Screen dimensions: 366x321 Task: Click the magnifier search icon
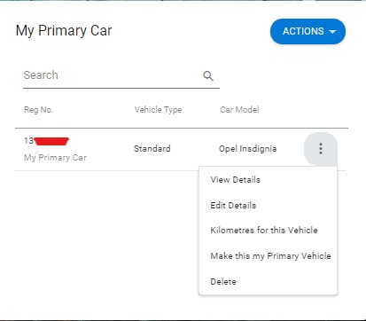pos(208,76)
